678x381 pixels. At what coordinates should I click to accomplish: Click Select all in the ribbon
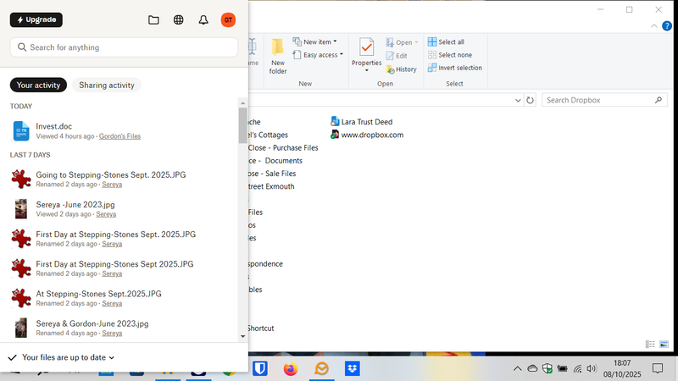446,41
